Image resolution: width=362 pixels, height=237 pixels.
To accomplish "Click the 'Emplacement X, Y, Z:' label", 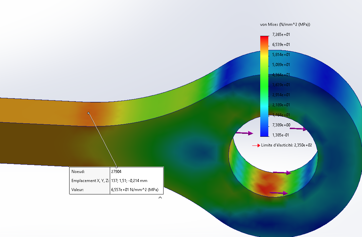I will click(90, 181).
